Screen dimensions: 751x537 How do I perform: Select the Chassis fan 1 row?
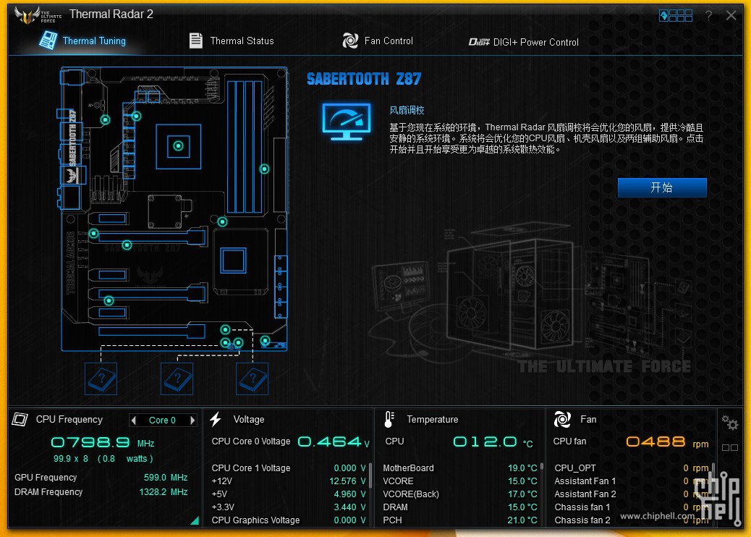(632, 507)
